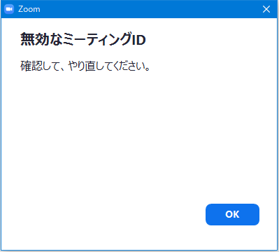Click the white X icon at top right

point(266,9)
